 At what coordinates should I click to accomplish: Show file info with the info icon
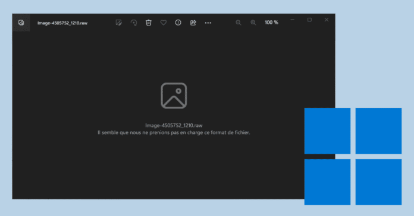coord(178,23)
